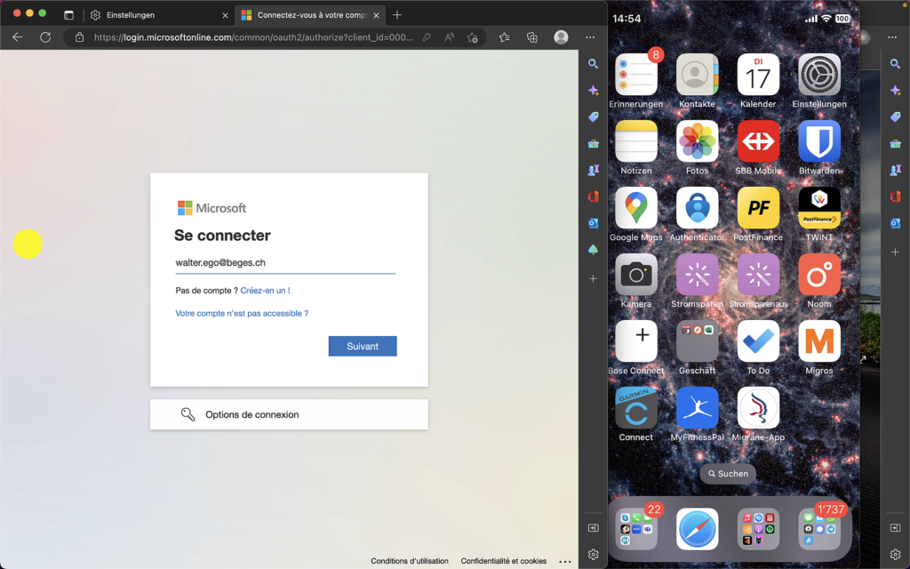Screen dimensions: 910x569
Task: Tap the Safari icon in the dock
Action: [x=697, y=529]
